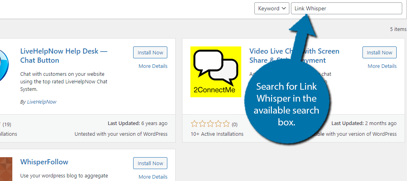
Task: Click the 2ConnectMe plugin thumbnail
Action: click(216, 72)
